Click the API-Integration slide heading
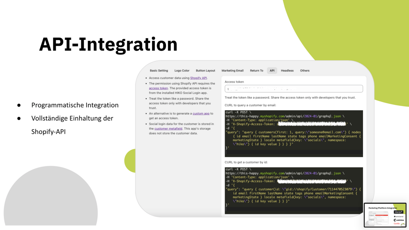Viewport: 409px width, 230px height. click(x=108, y=44)
